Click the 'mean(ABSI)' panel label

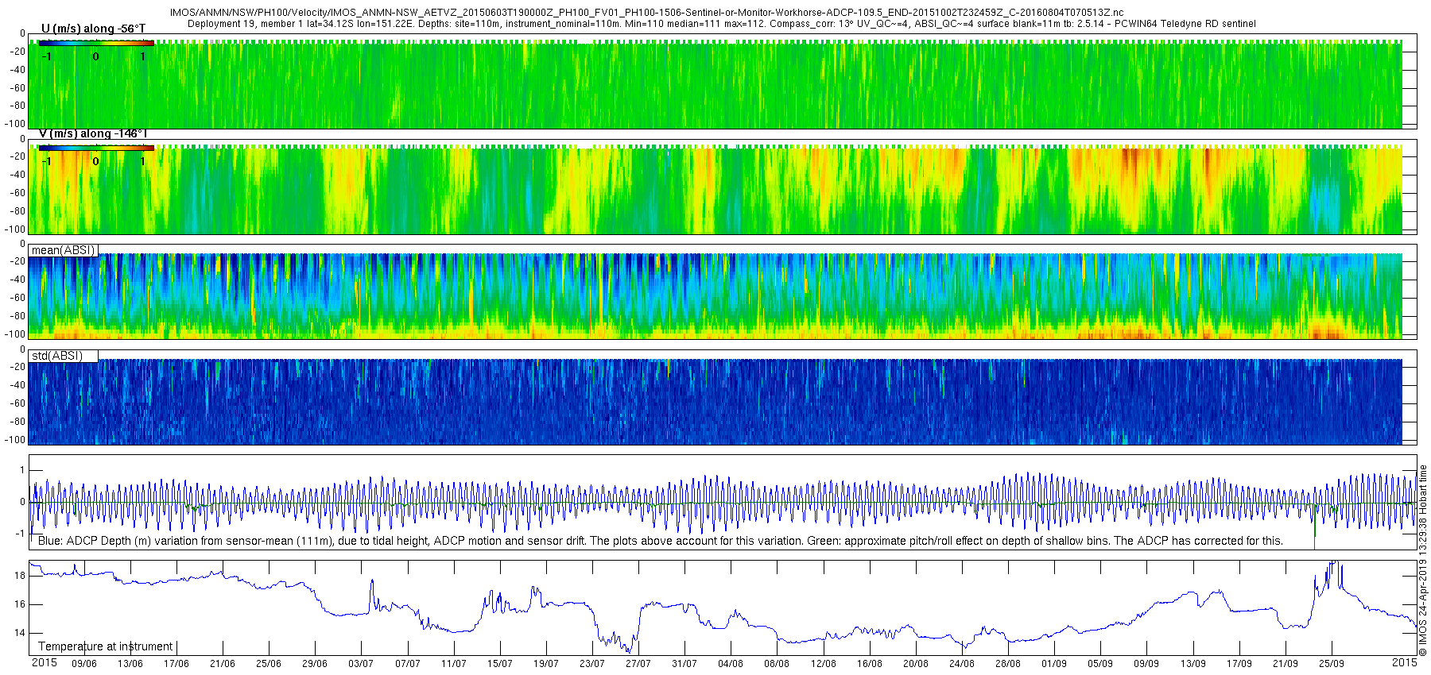click(63, 250)
